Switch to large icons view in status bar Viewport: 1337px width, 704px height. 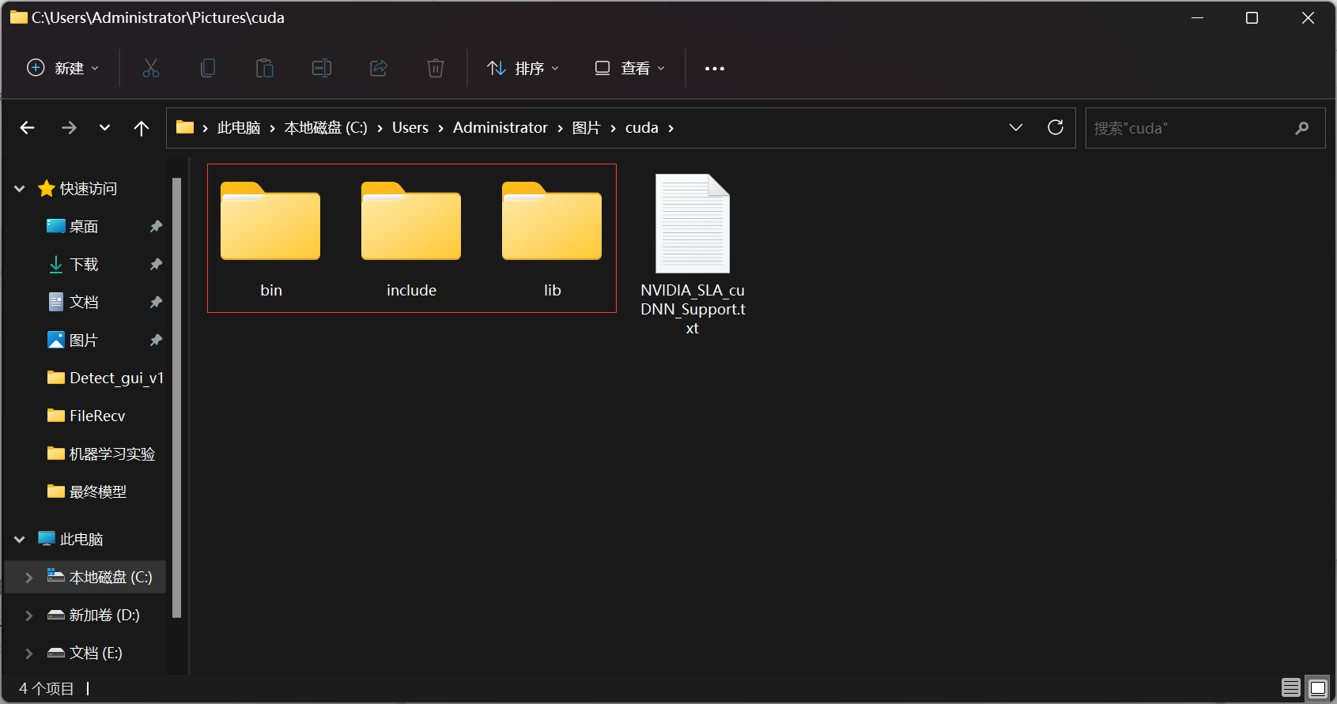coord(1318,687)
